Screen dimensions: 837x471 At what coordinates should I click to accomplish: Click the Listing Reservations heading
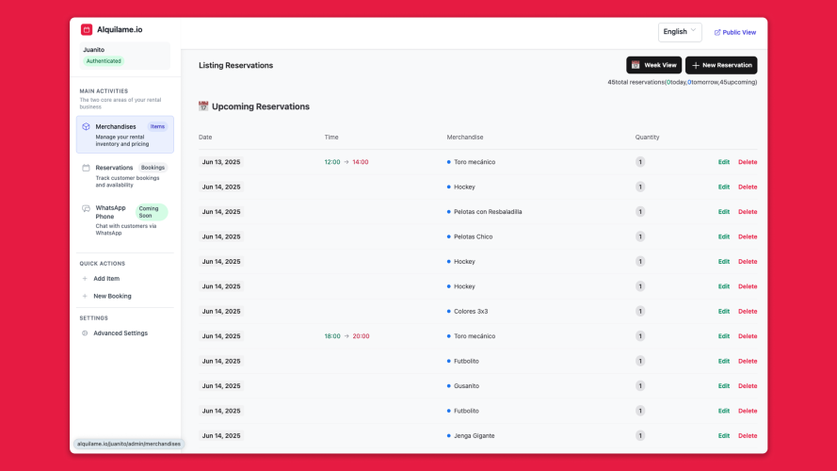coord(235,65)
